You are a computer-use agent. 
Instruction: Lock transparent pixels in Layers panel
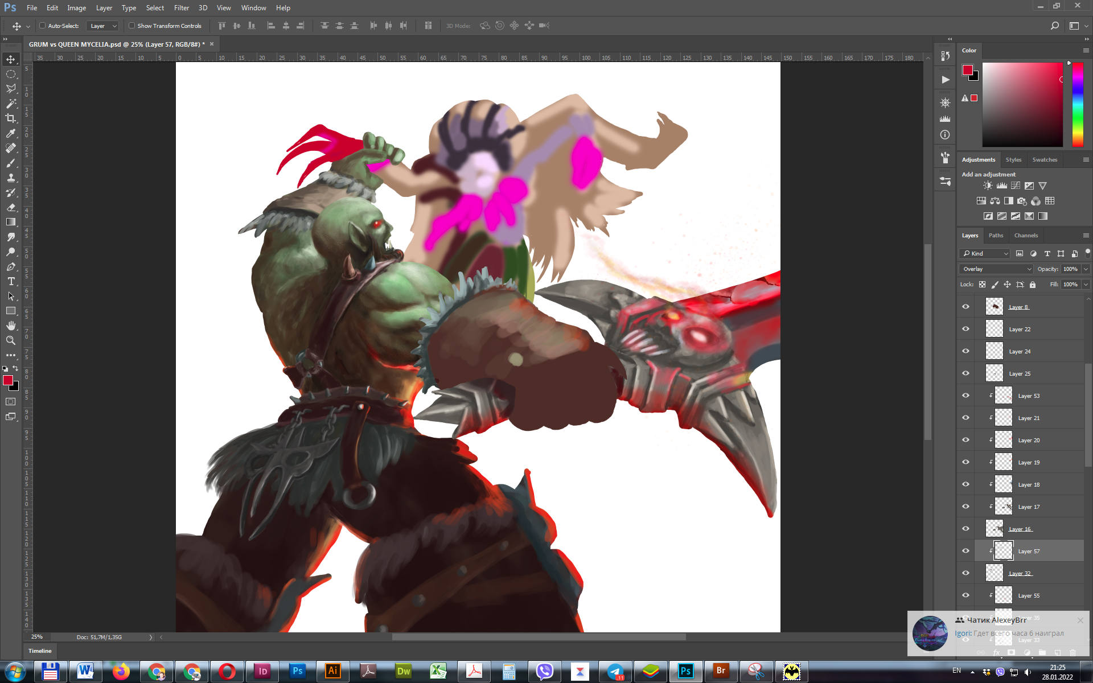(982, 285)
